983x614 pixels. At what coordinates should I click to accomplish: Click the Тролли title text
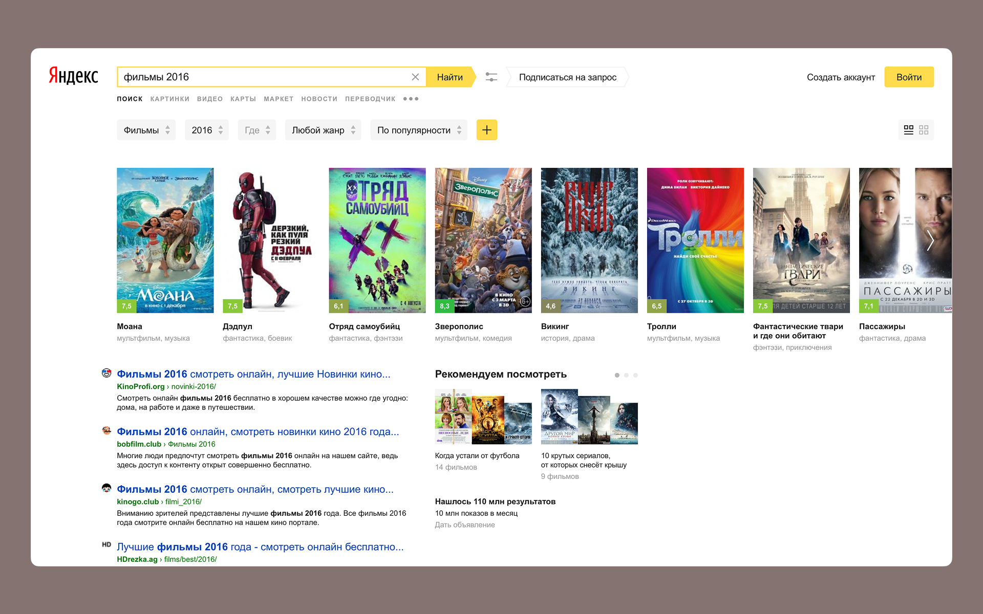[x=661, y=326]
